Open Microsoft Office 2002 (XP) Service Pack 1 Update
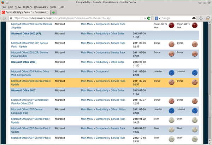This screenshot has width=212, height=145. pos(29,45)
